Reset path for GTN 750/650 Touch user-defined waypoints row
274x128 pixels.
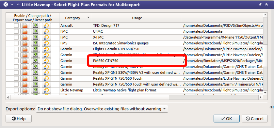coord(46,84)
